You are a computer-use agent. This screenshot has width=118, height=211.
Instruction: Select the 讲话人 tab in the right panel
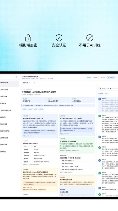pyautogui.click(x=107, y=93)
